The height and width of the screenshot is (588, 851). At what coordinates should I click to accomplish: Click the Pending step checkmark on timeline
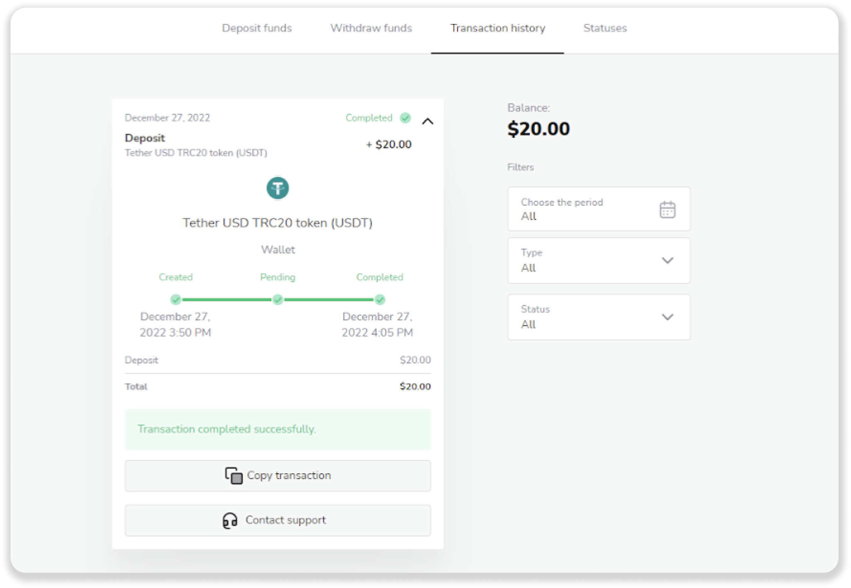click(x=278, y=299)
